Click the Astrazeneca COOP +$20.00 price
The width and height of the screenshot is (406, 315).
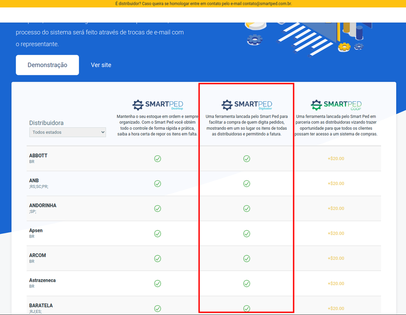(x=336, y=284)
